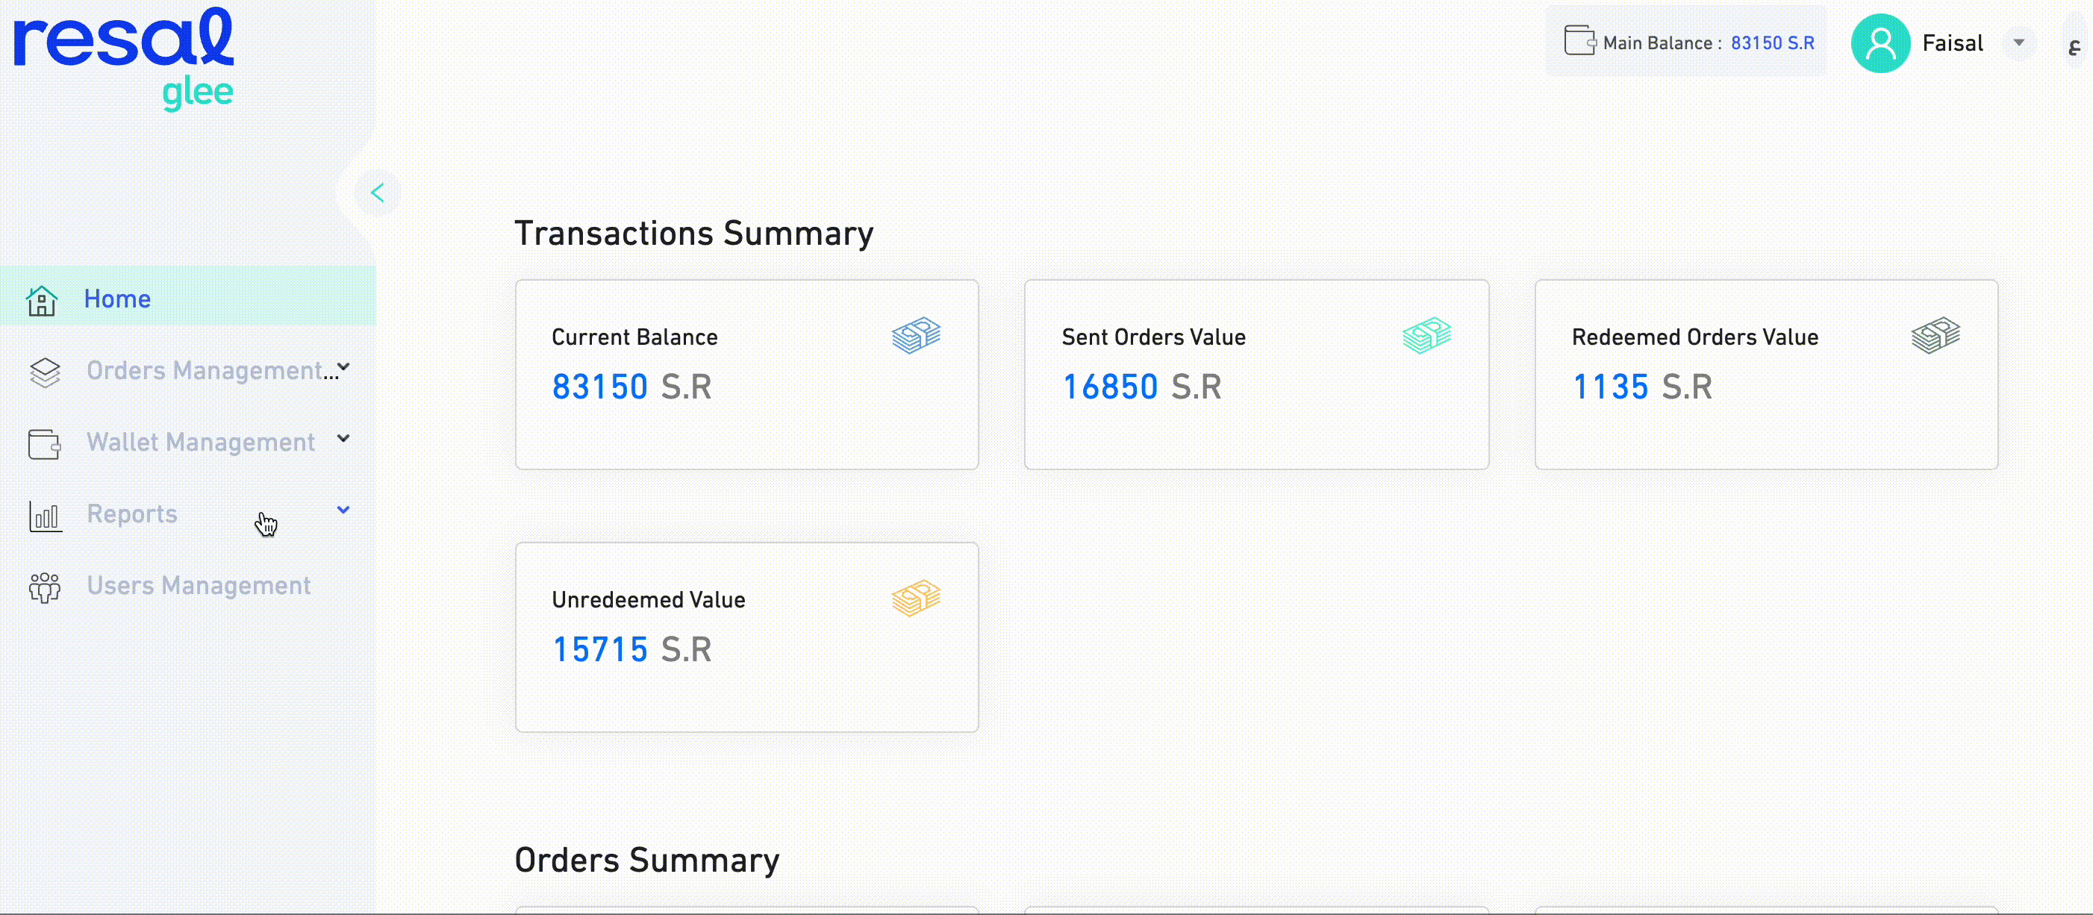The width and height of the screenshot is (2093, 915).
Task: Click the Transactions Summary heading
Action: pyautogui.click(x=694, y=234)
